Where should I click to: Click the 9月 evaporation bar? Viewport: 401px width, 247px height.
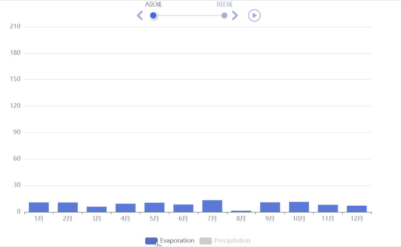point(270,207)
